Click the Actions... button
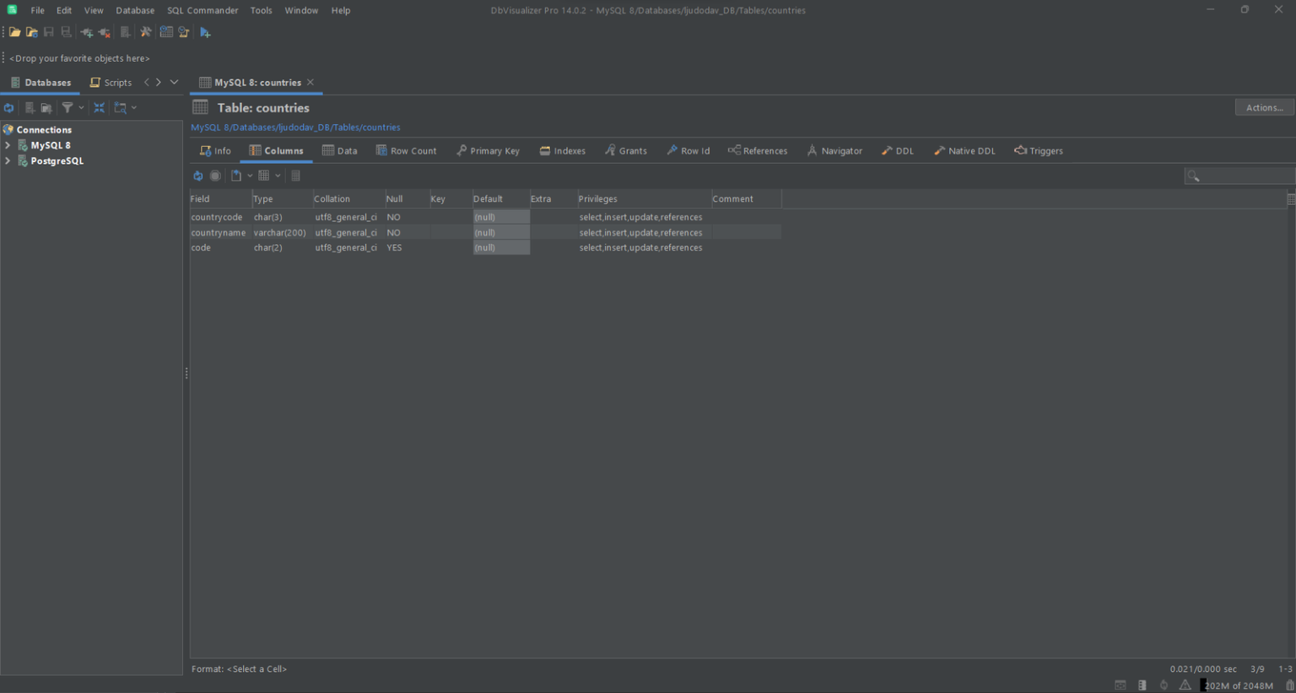 (x=1264, y=107)
